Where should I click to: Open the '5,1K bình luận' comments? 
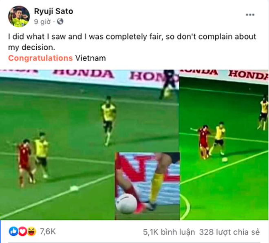(x=169, y=232)
